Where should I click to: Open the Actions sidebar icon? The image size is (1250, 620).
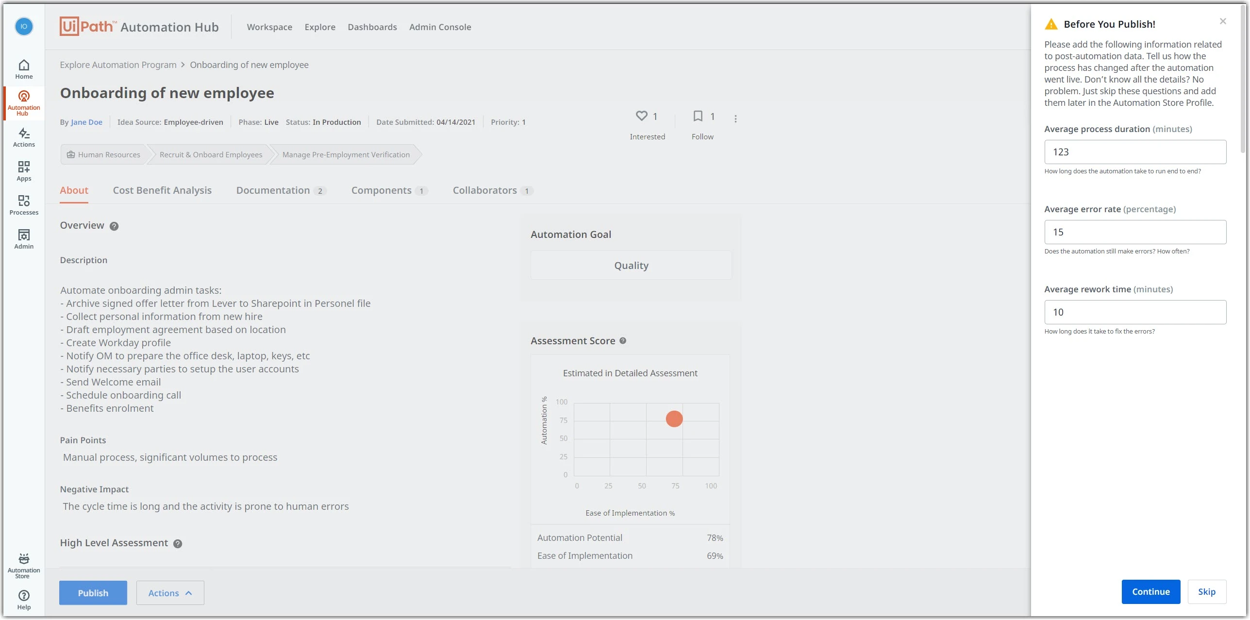pyautogui.click(x=24, y=137)
